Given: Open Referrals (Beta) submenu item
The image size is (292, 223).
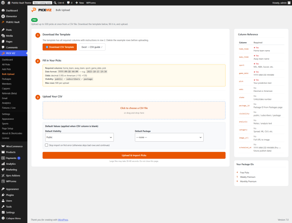Looking at the screenshot, I should pyautogui.click(x=9, y=93).
